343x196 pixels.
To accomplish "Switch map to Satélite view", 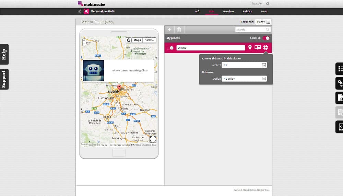I will tap(149, 40).
